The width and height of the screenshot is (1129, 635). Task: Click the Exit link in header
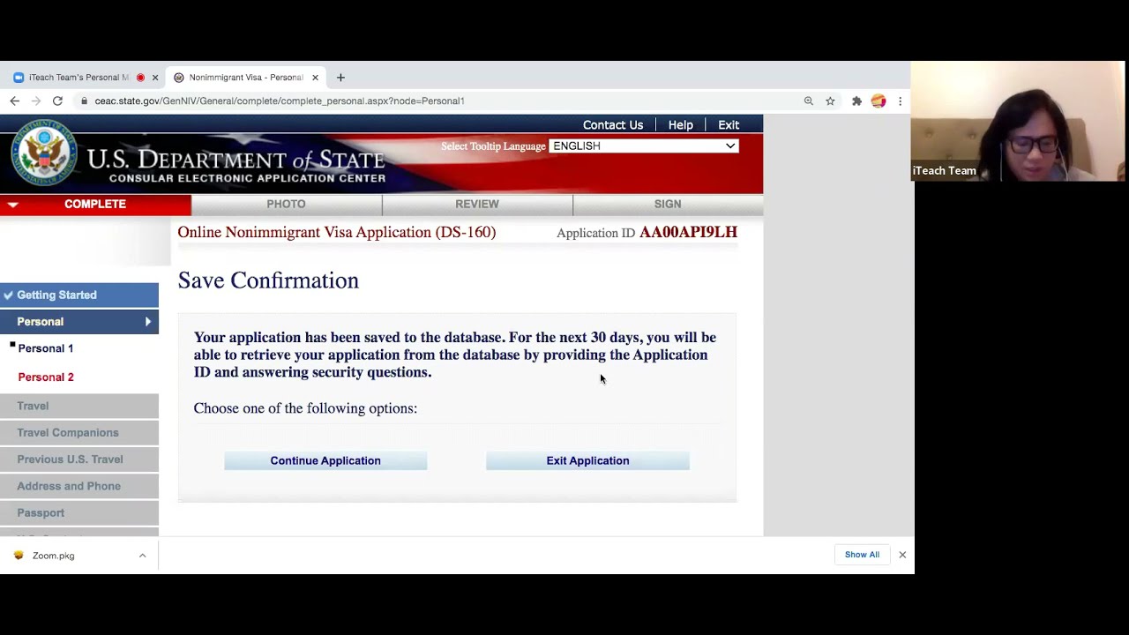(x=729, y=125)
